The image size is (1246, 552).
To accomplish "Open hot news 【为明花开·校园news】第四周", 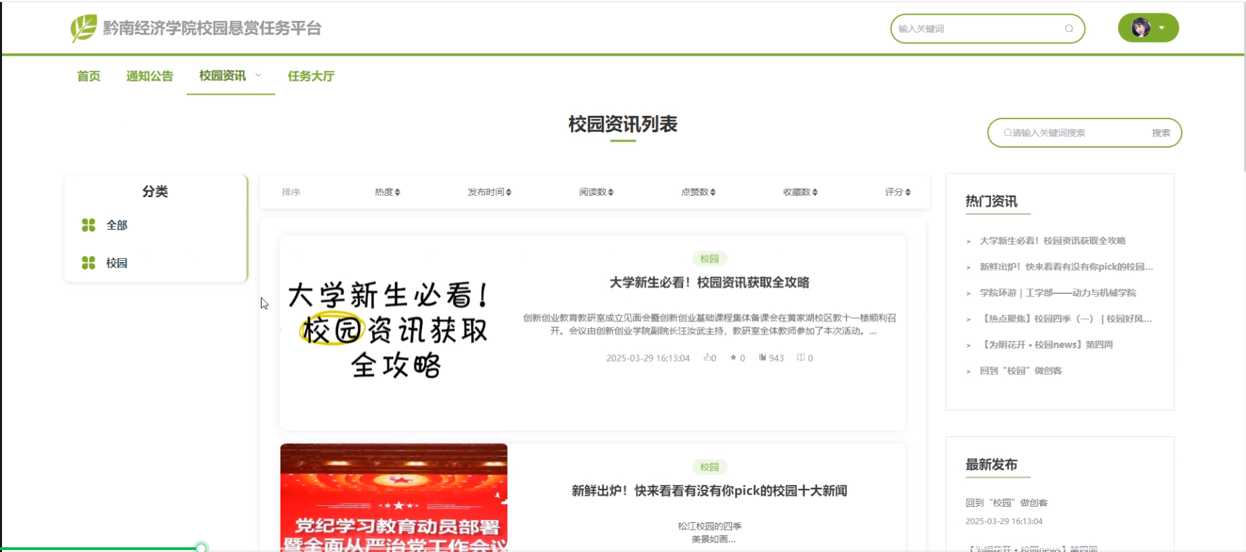I will pos(1046,345).
